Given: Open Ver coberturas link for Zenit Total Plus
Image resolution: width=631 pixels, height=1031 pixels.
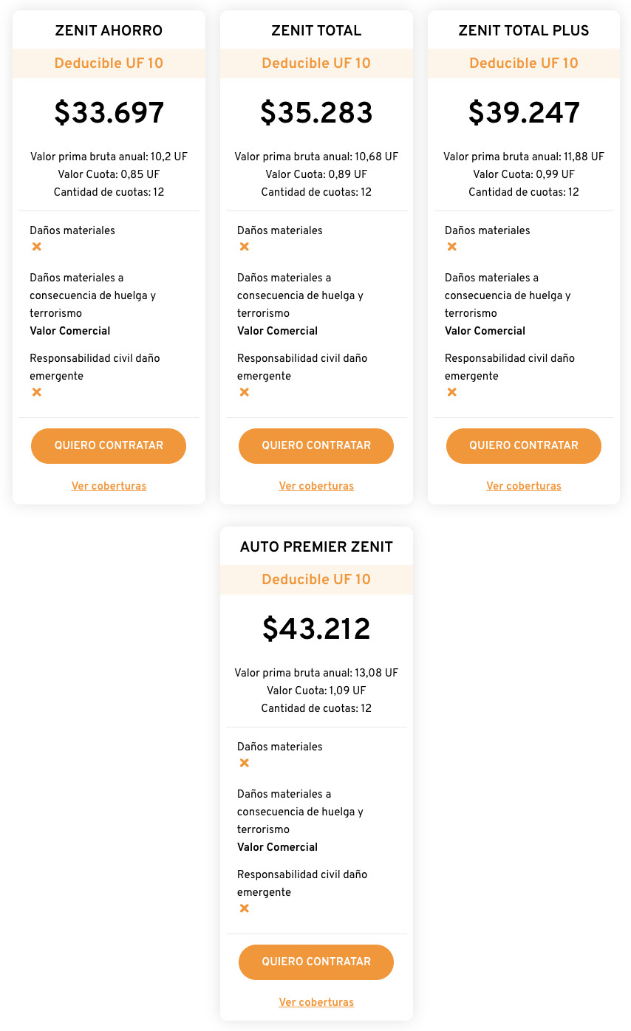Looking at the screenshot, I should [524, 486].
